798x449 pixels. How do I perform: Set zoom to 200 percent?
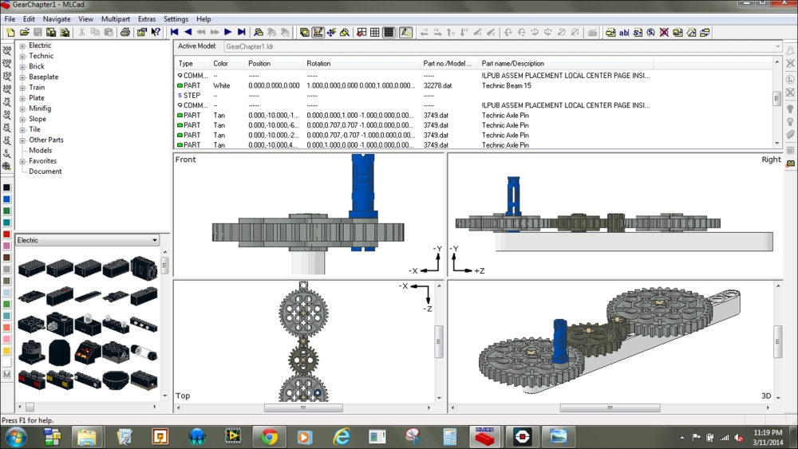[x=6, y=64]
